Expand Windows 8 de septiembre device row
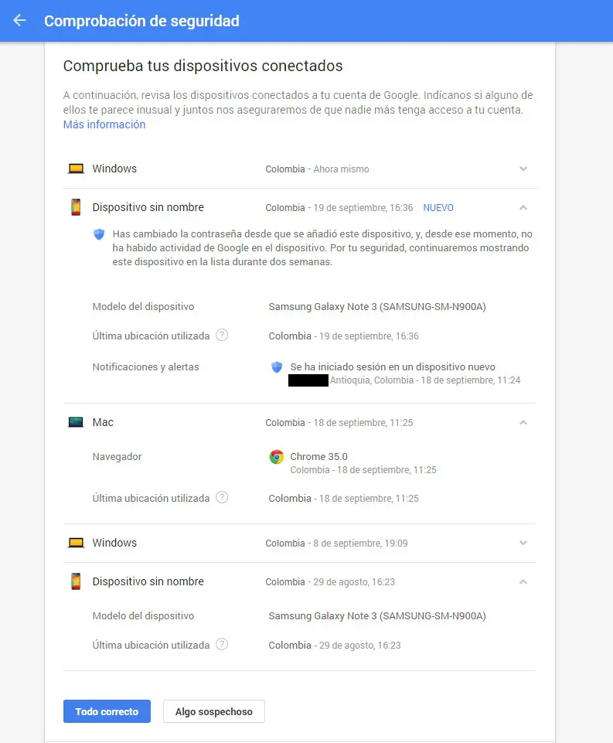Screen dimensions: 613x743 523,543
